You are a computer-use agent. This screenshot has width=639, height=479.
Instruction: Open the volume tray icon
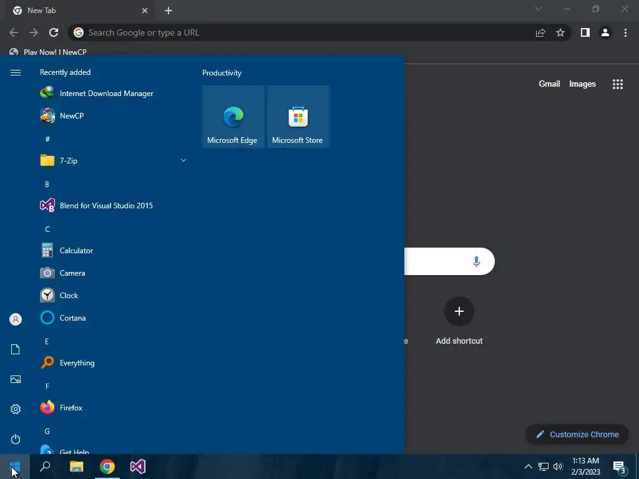click(x=558, y=467)
